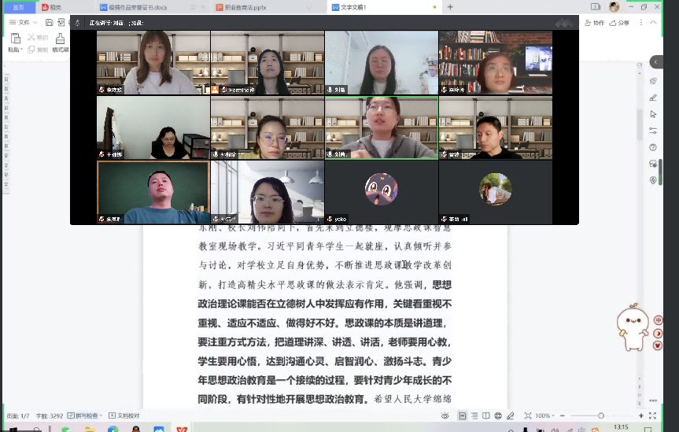Toggle the spell check option in status bar

[87, 415]
